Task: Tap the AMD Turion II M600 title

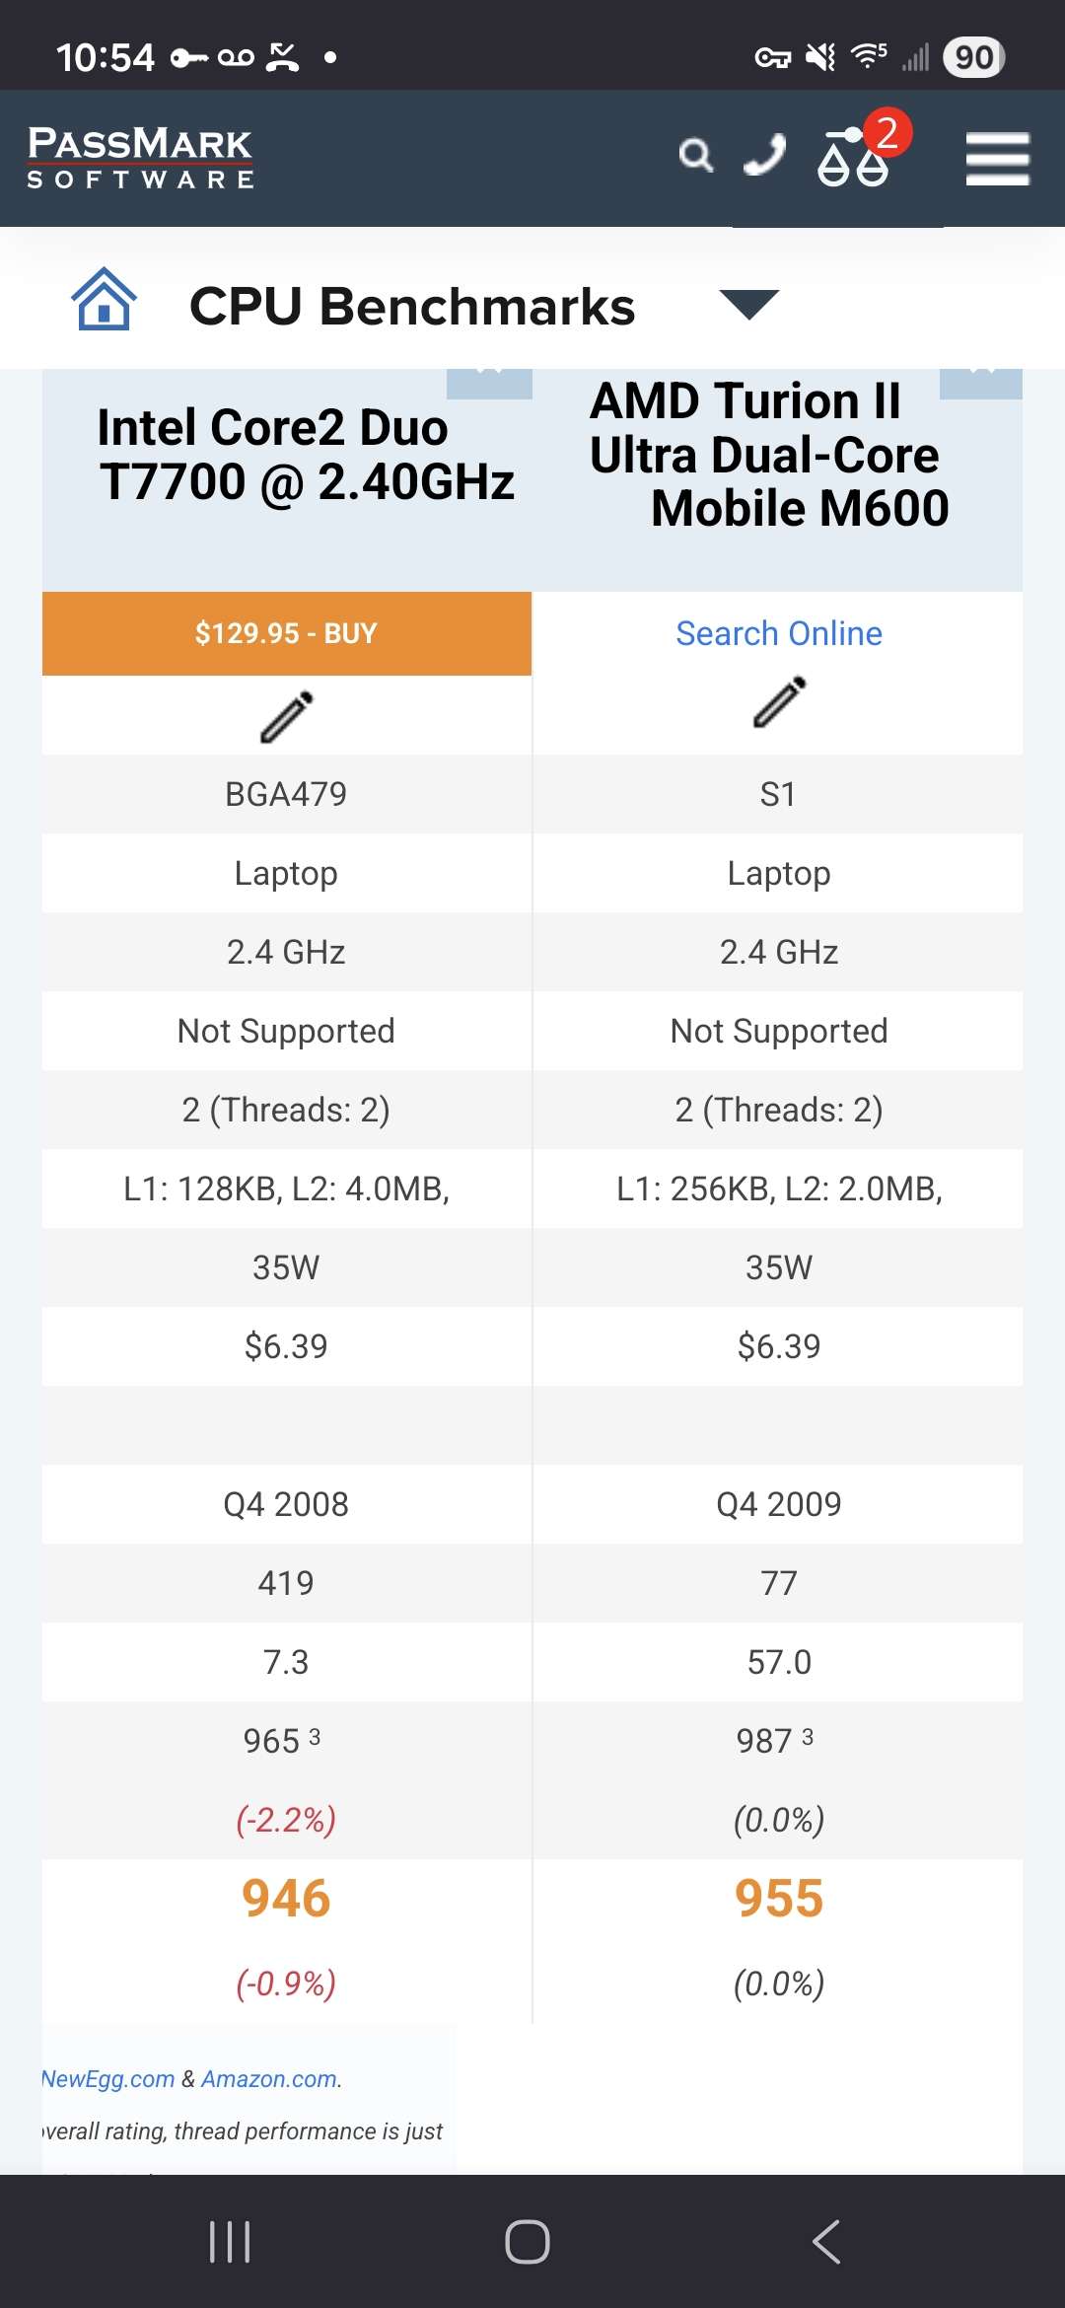Action: [769, 455]
